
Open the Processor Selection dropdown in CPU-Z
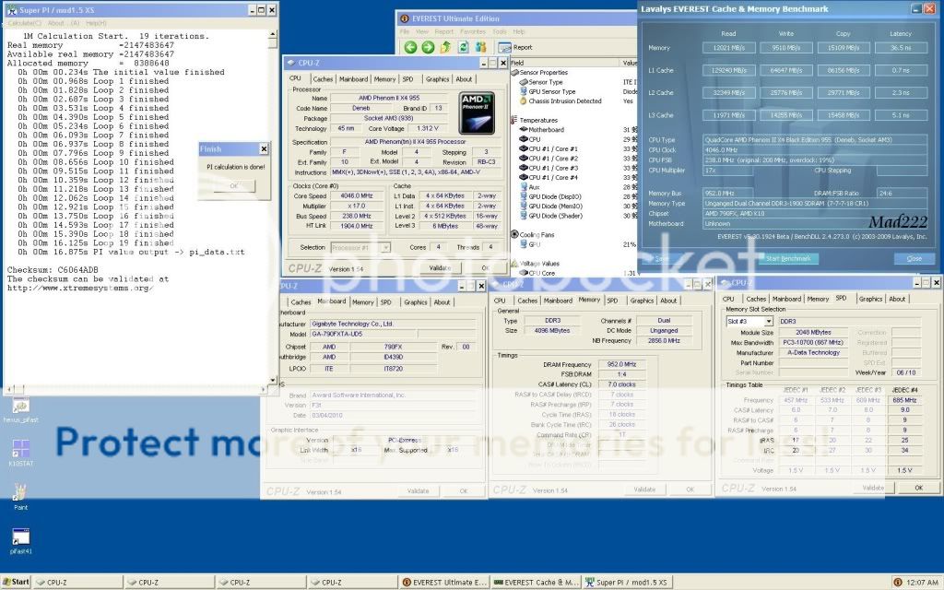pyautogui.click(x=385, y=247)
